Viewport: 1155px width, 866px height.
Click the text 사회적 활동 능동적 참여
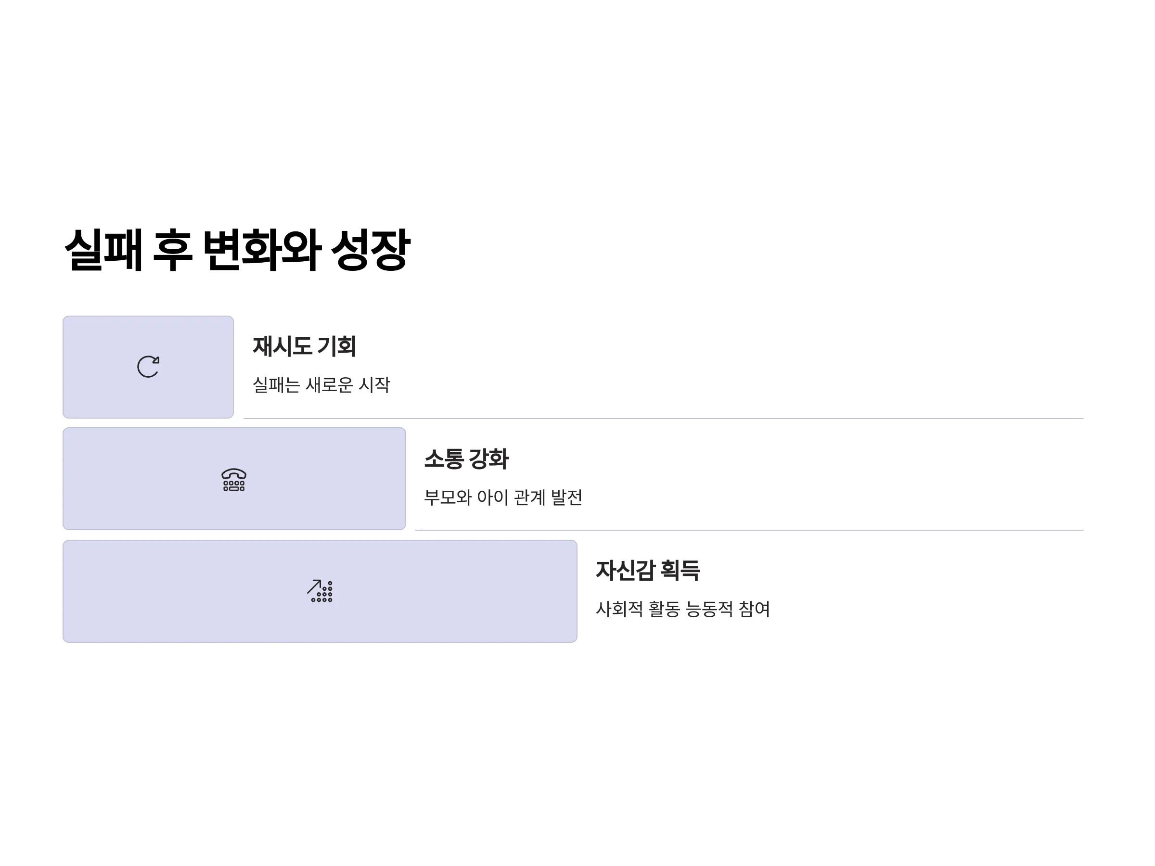coord(682,609)
